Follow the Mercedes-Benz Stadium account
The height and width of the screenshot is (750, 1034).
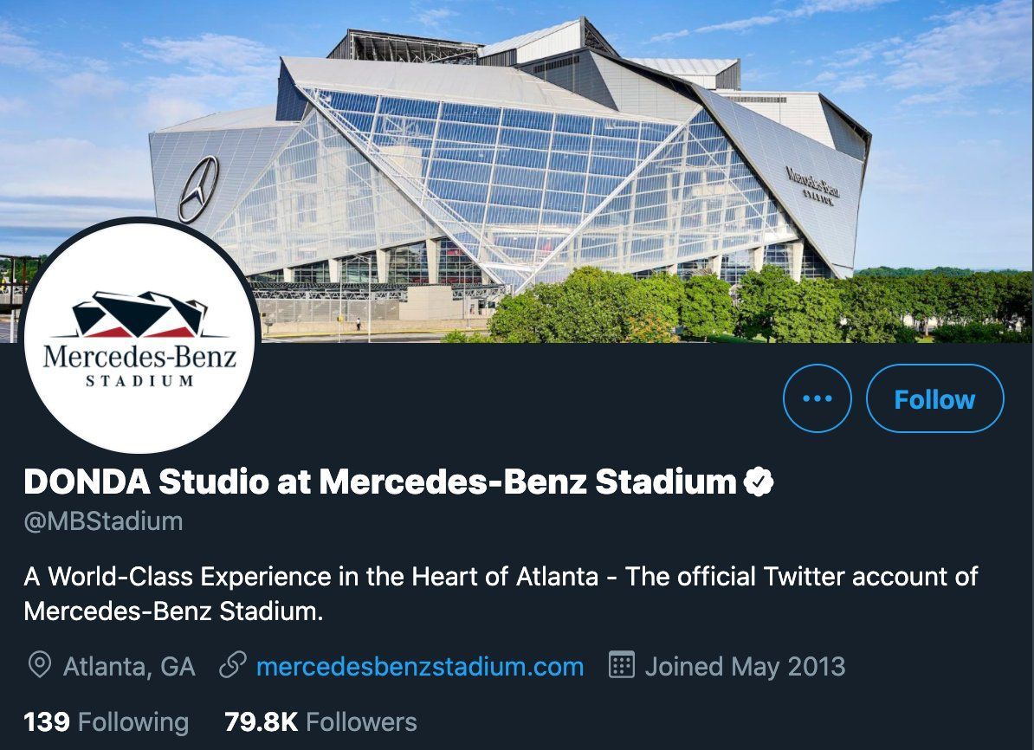tap(934, 398)
